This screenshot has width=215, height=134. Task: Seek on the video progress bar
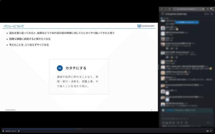tap(107, 129)
